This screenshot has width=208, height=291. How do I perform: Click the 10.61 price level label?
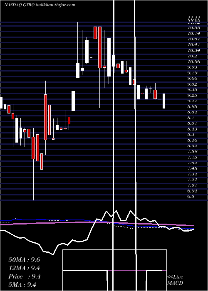(194, 39)
